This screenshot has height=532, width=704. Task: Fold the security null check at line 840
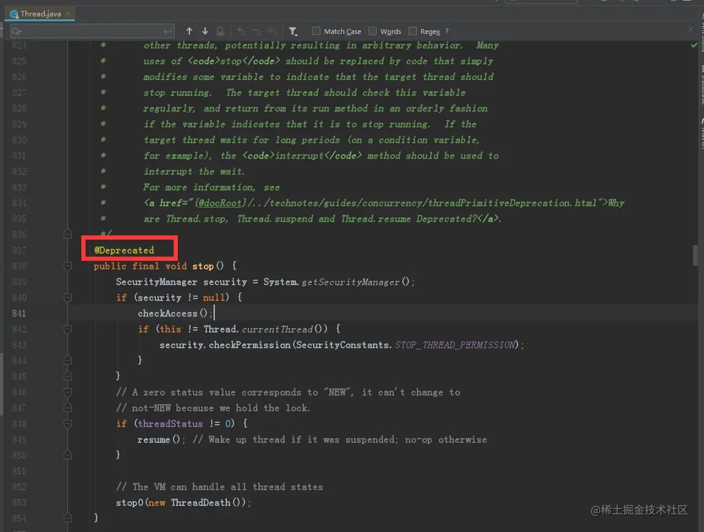click(68, 298)
